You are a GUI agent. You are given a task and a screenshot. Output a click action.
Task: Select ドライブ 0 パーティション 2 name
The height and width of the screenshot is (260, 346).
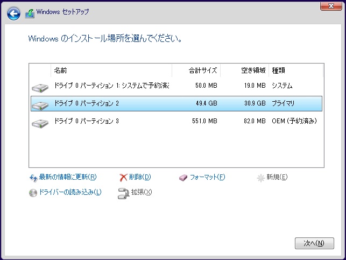(87, 103)
